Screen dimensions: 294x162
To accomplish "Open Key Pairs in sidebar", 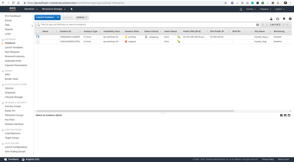I will point(10,120).
